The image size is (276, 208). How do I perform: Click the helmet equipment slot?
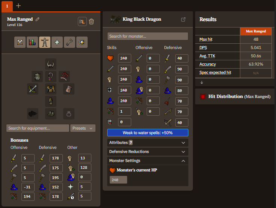(x=51, y=64)
